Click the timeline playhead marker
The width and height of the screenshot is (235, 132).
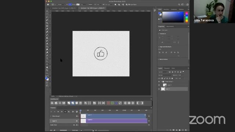pos(80,111)
